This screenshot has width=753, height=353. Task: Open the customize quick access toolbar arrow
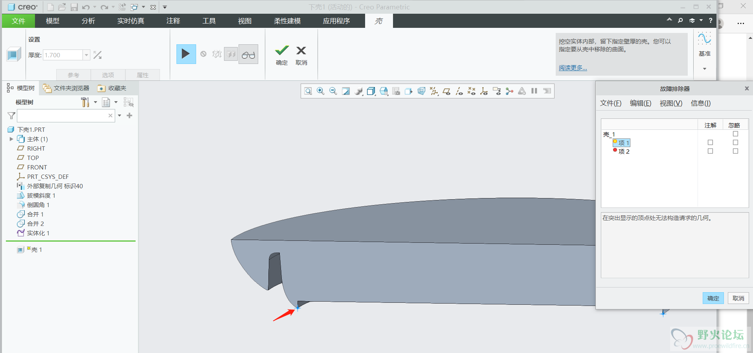pyautogui.click(x=165, y=7)
